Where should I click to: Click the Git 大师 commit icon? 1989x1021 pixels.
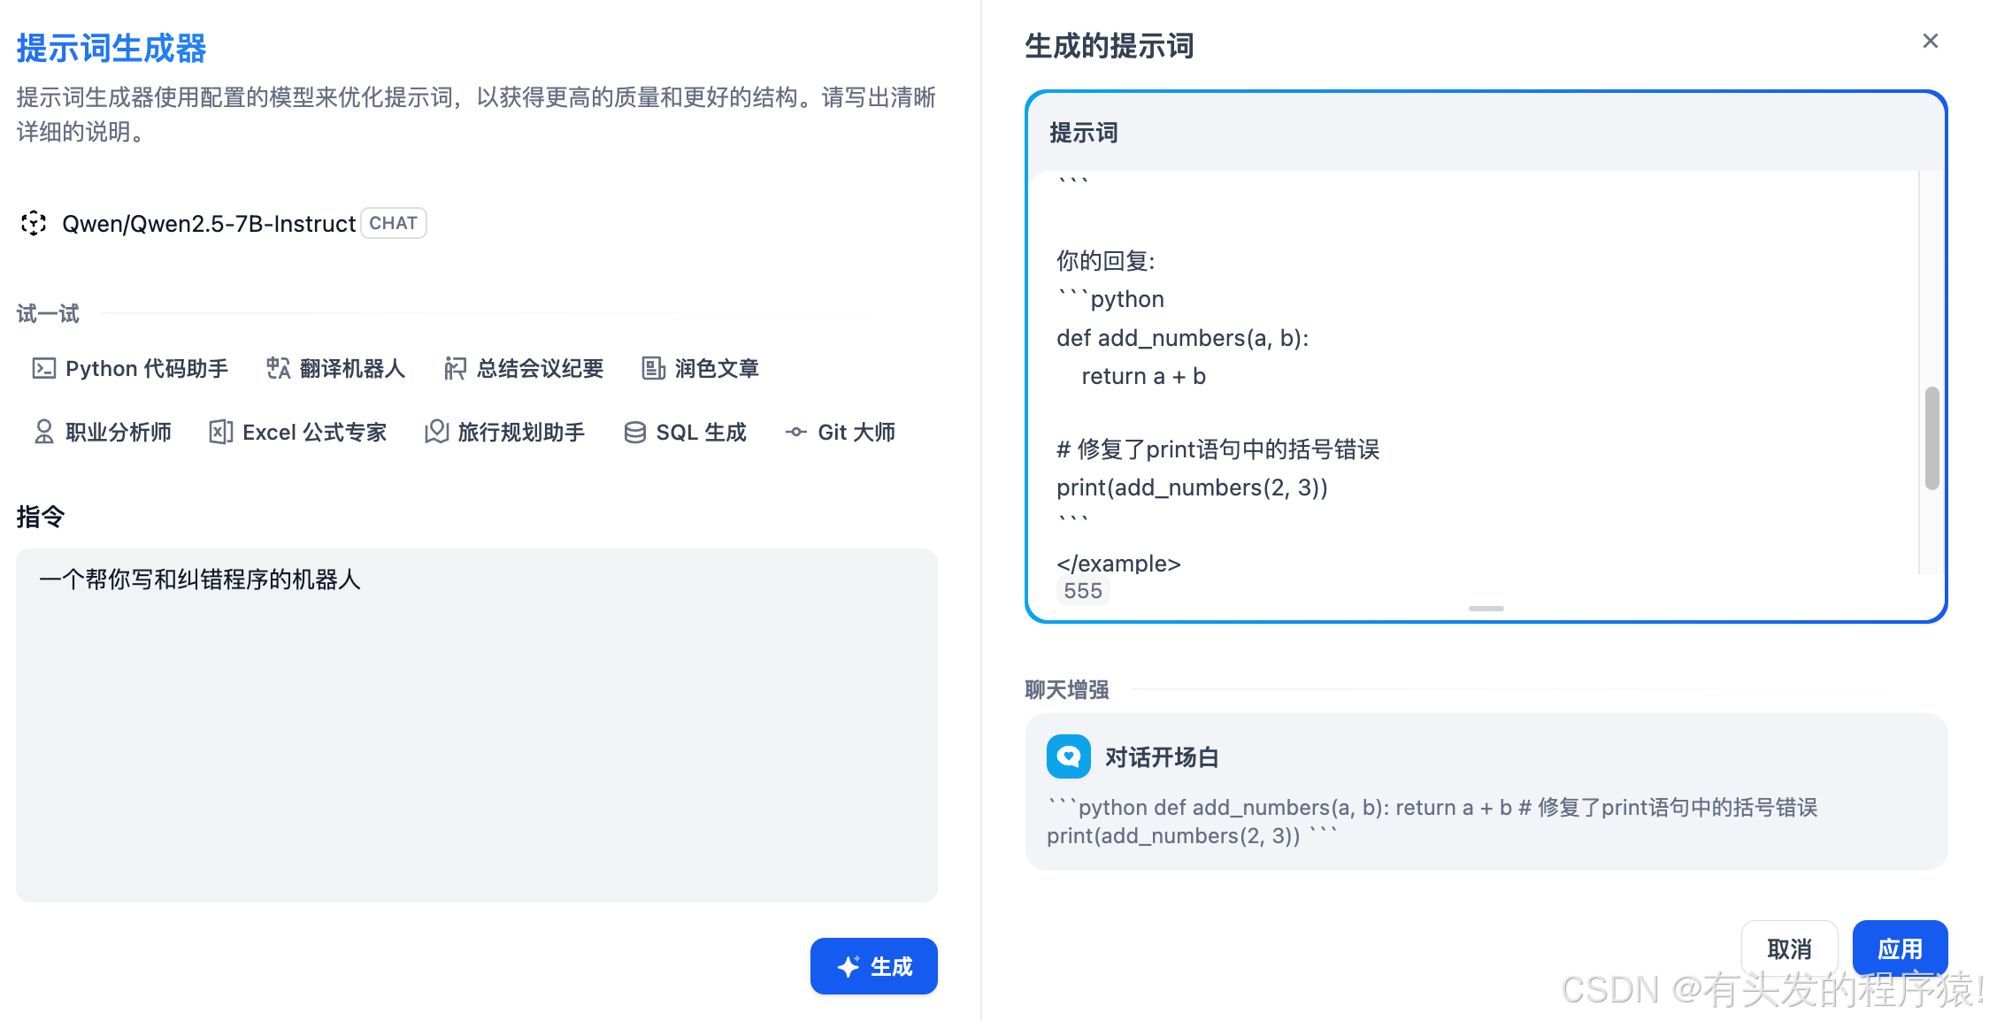pos(795,432)
